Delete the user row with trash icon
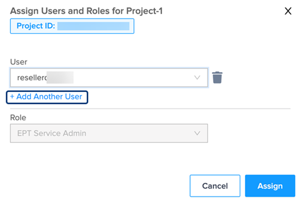This screenshot has height=199, width=300. [x=217, y=78]
